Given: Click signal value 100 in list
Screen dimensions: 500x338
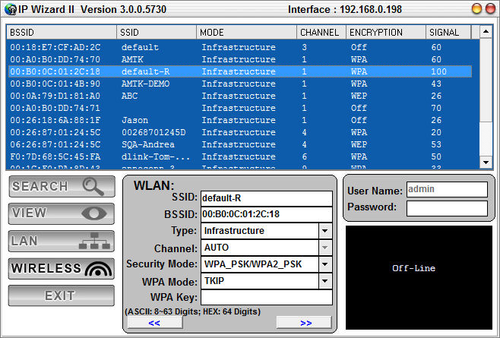Looking at the screenshot, I should [438, 71].
